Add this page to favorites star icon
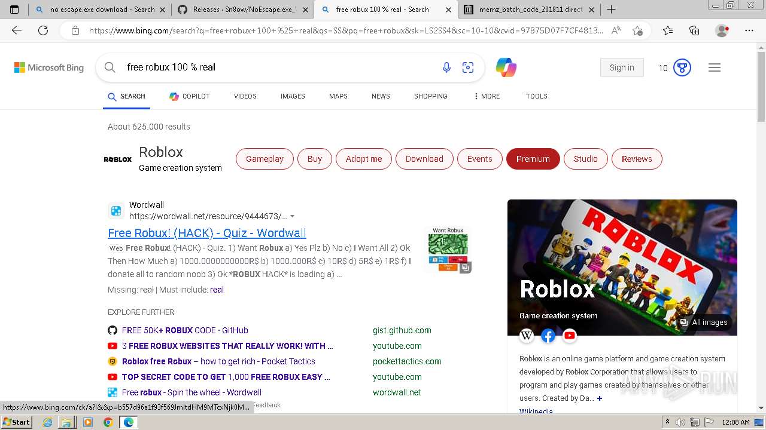This screenshot has width=766, height=430. click(x=637, y=30)
